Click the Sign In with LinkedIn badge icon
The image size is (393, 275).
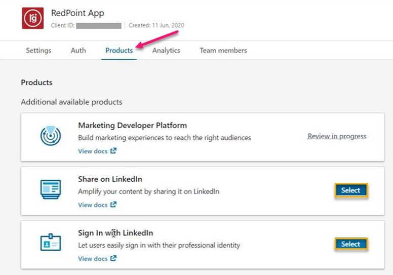coord(51,243)
